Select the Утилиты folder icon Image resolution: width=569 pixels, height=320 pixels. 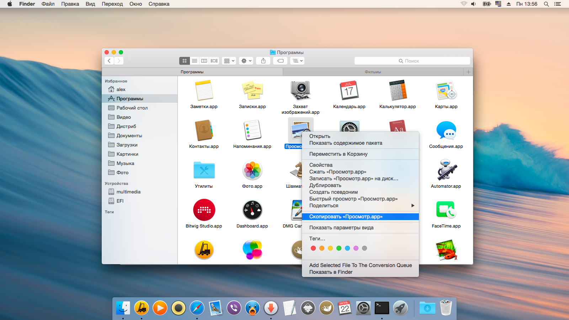[204, 170]
